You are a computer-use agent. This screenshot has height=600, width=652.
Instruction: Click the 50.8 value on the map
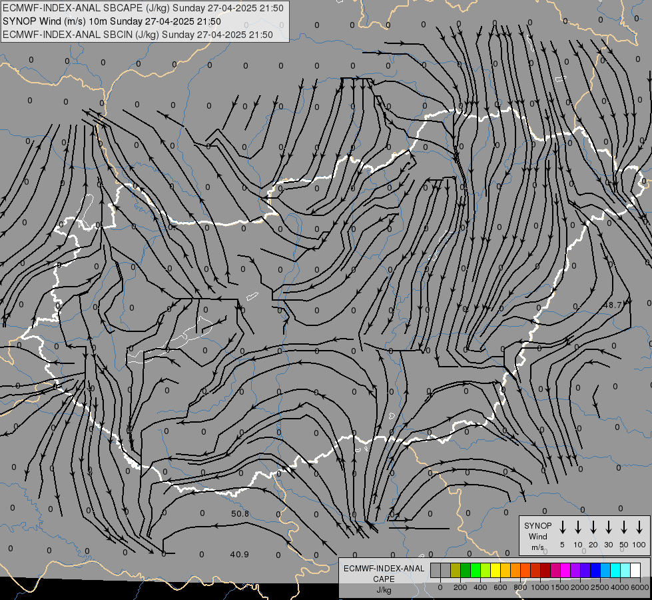[x=240, y=513]
